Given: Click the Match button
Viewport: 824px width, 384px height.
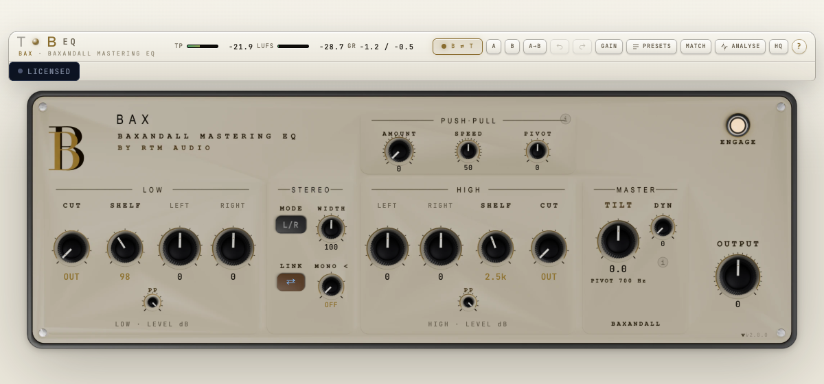Looking at the screenshot, I should point(696,47).
